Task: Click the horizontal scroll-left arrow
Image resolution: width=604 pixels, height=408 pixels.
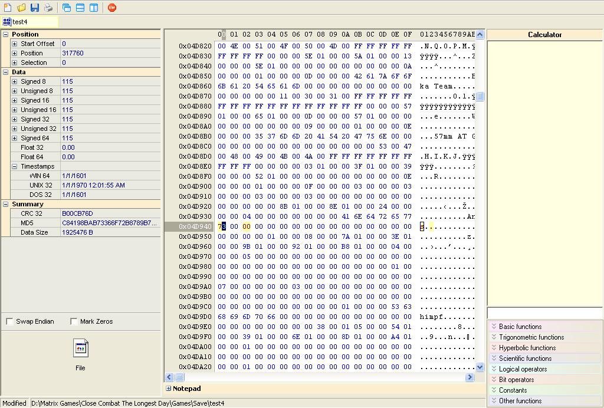Action: pos(169,377)
